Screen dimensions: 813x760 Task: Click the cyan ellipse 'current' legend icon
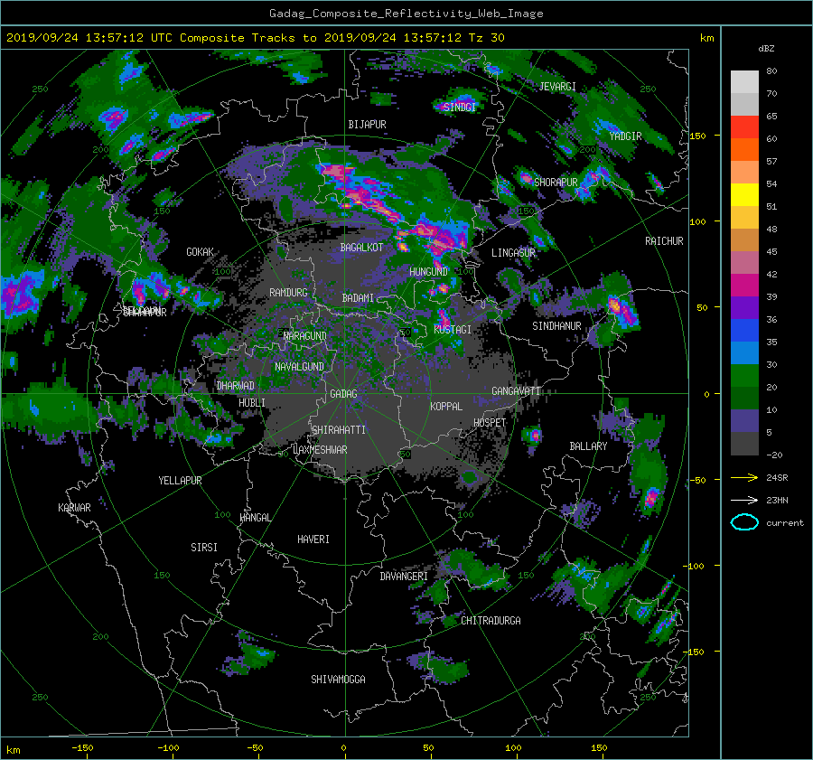pos(744,522)
